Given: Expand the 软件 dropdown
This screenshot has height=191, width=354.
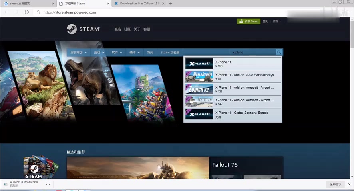Looking at the screenshot, I should (117, 52).
